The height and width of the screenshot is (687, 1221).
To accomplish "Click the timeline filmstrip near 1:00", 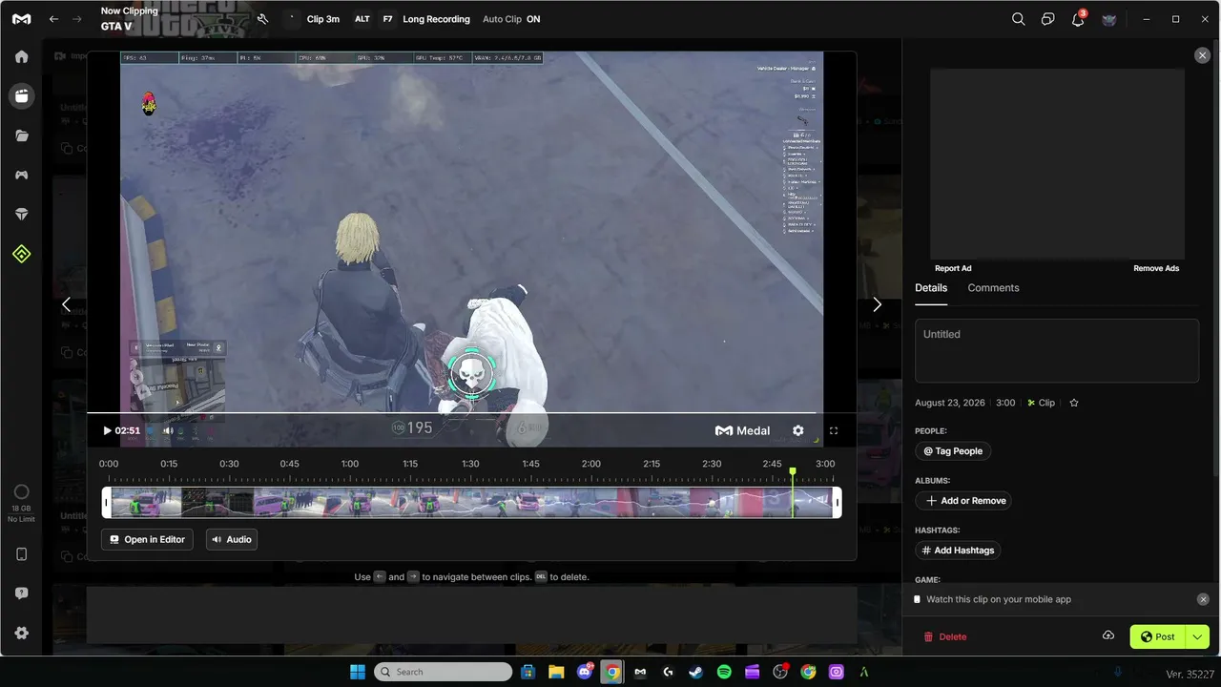I will 350,503.
